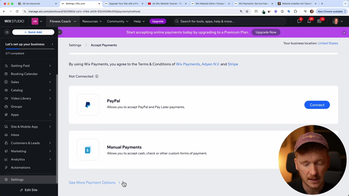The image size is (349, 196).
Task: Expand the Catalog submenu arrow
Action: click(x=50, y=90)
